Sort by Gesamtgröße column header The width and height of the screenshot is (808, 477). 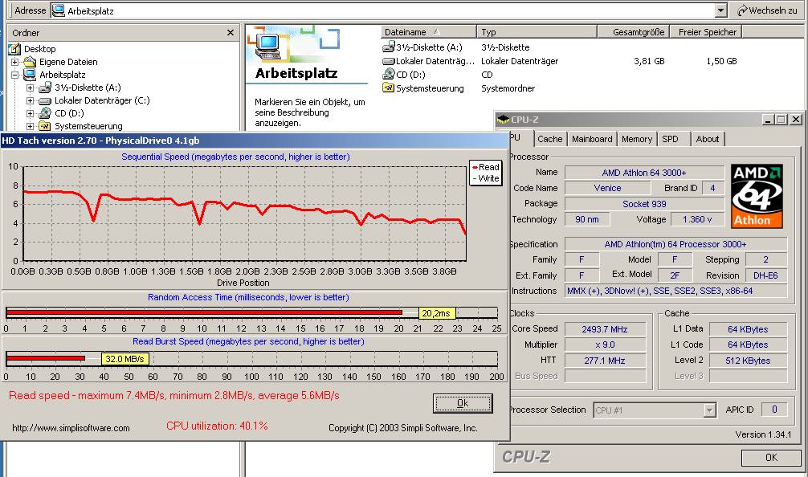click(x=633, y=32)
